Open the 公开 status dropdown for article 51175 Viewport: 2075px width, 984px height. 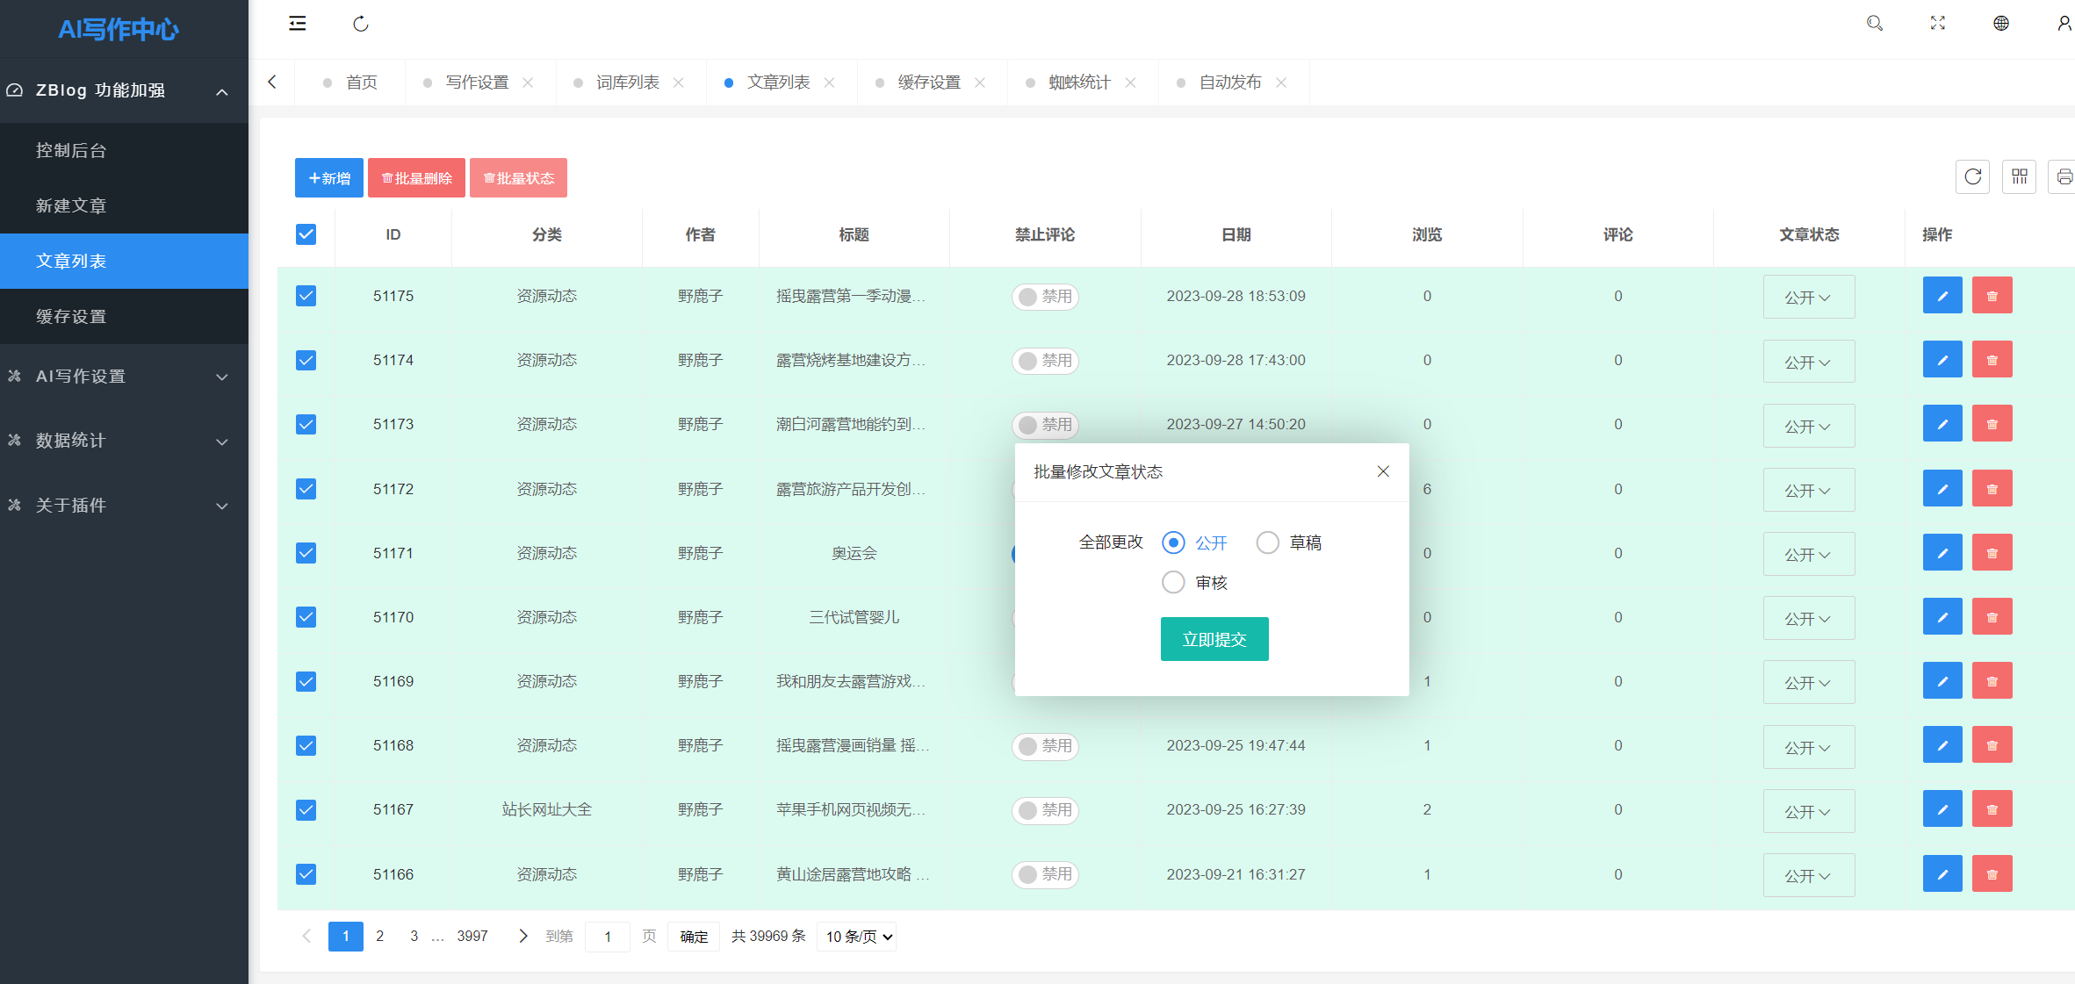(x=1808, y=297)
